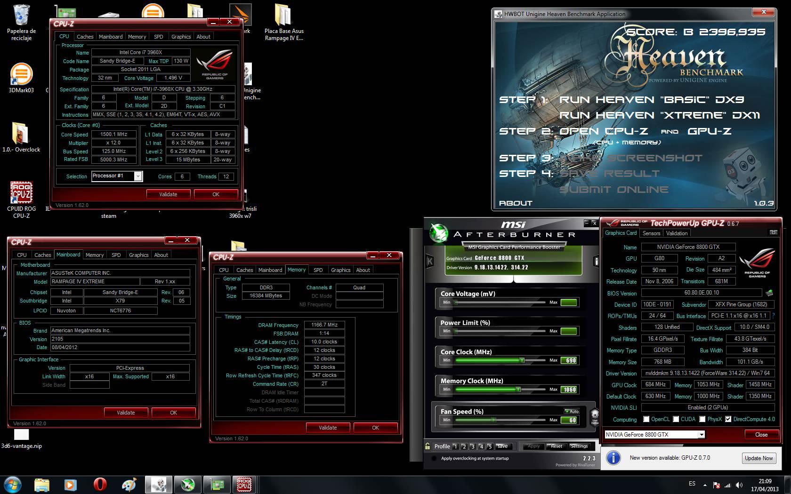The width and height of the screenshot is (791, 494).
Task: Click the Memory Clock slider handle
Action: tap(518, 389)
